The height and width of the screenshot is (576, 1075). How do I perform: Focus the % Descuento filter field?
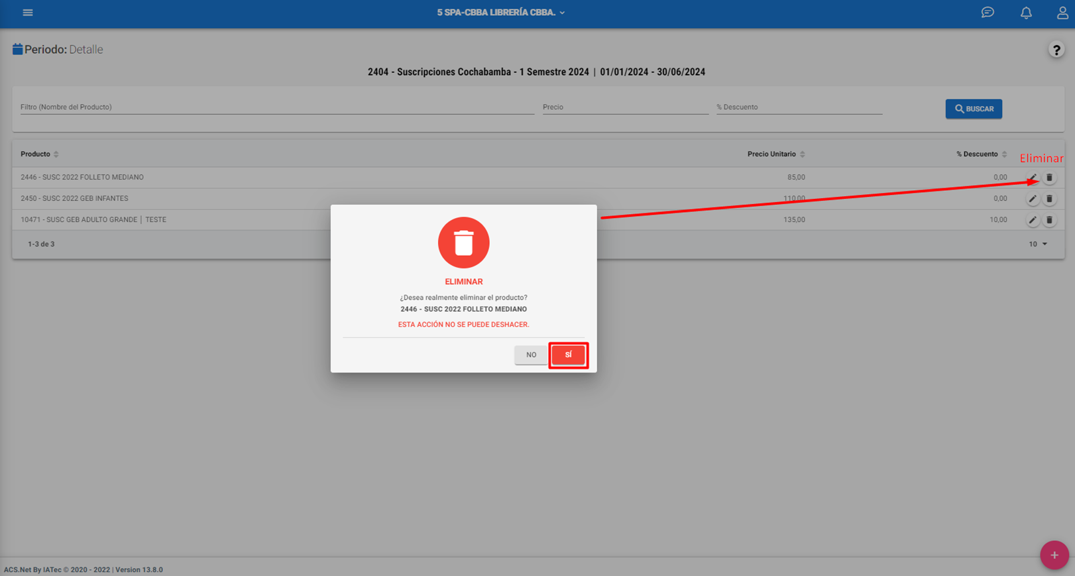pos(799,107)
